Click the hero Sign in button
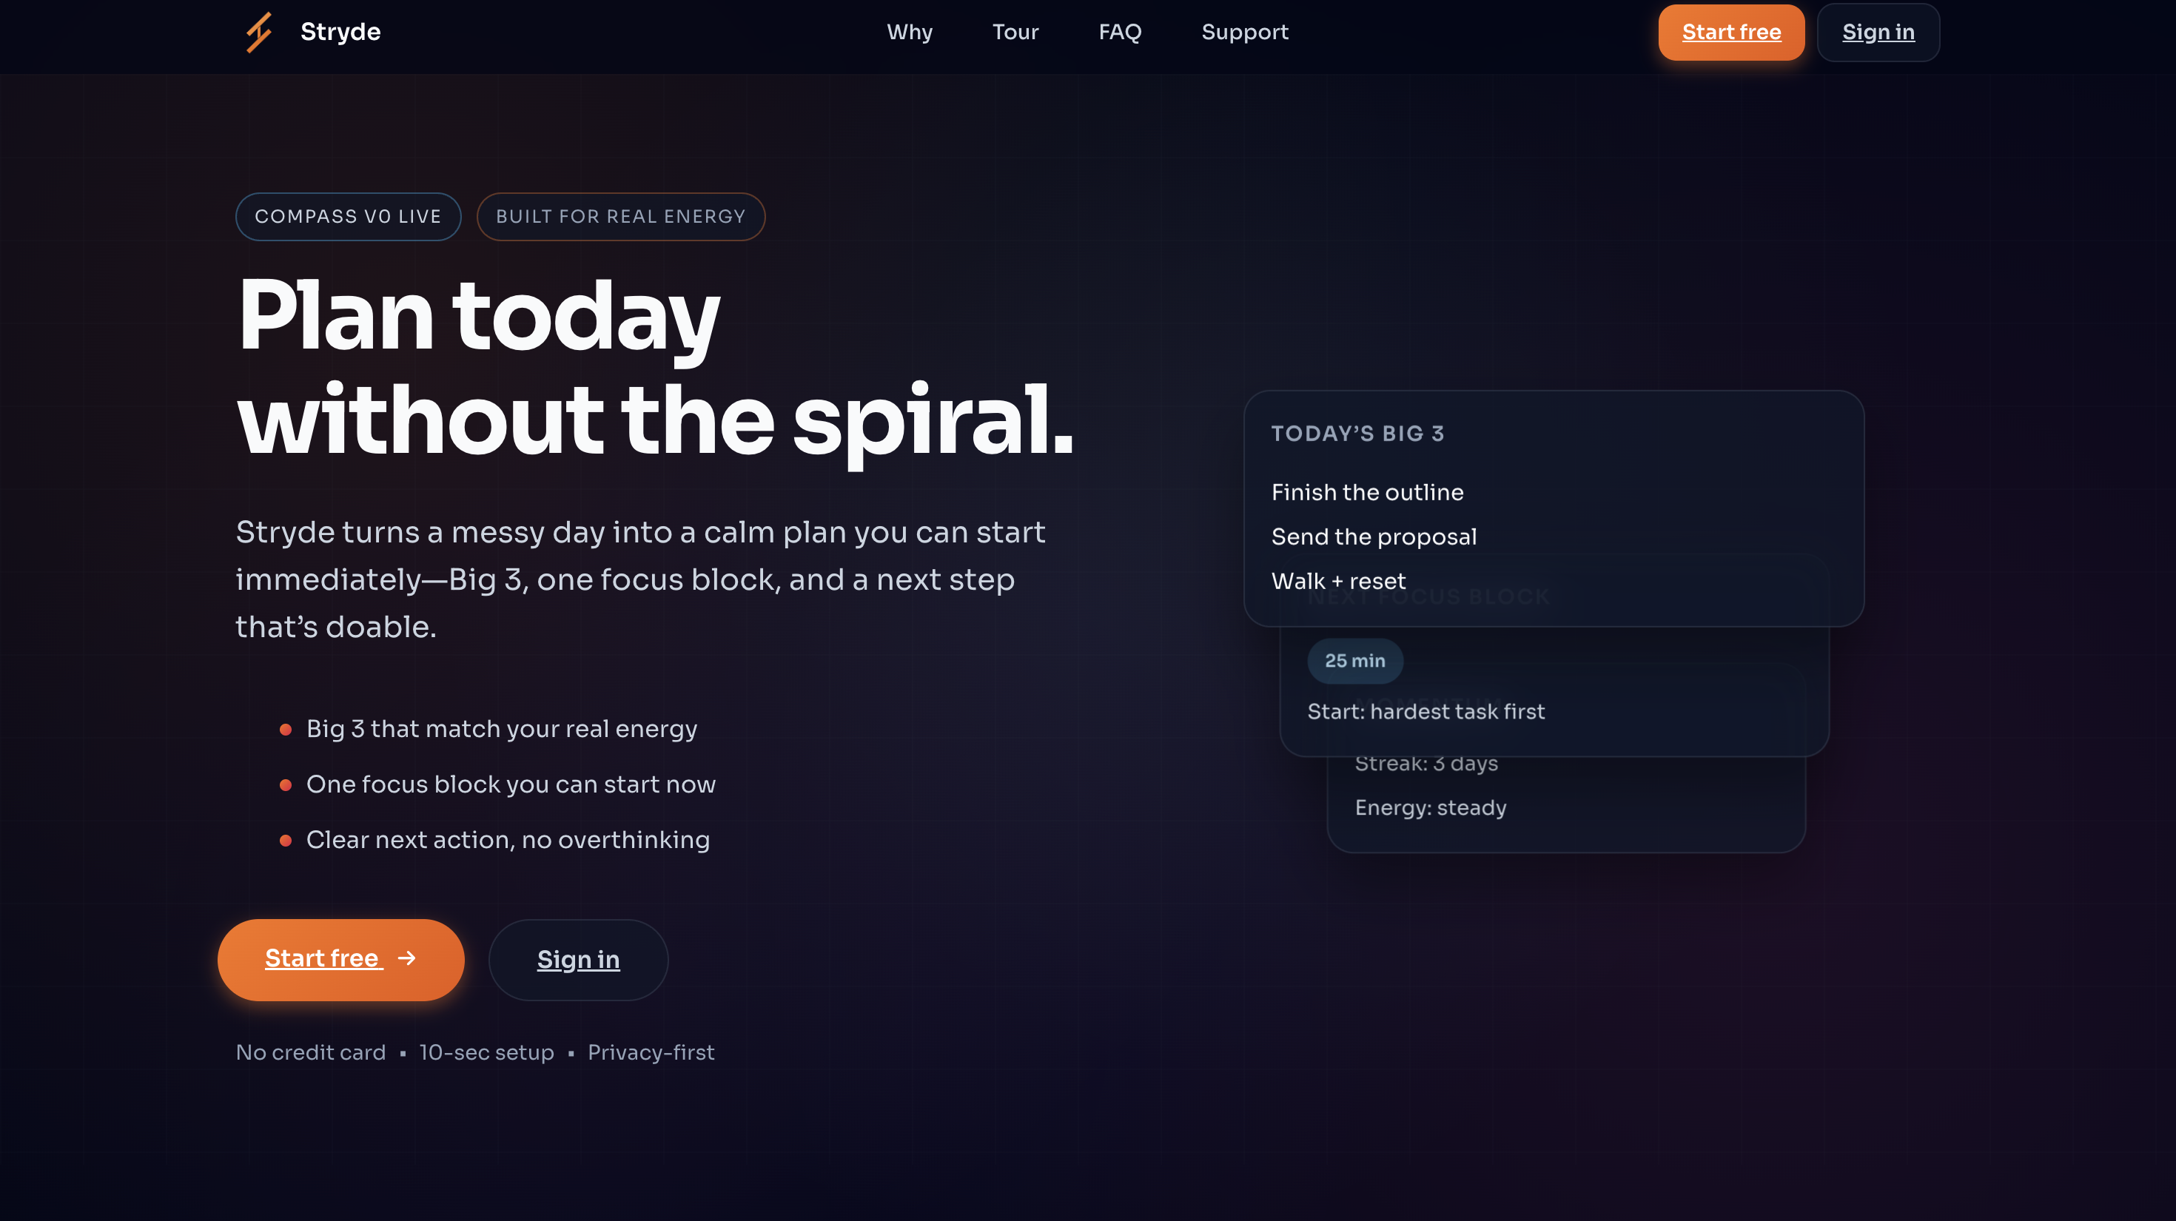2176x1221 pixels. pos(579,960)
